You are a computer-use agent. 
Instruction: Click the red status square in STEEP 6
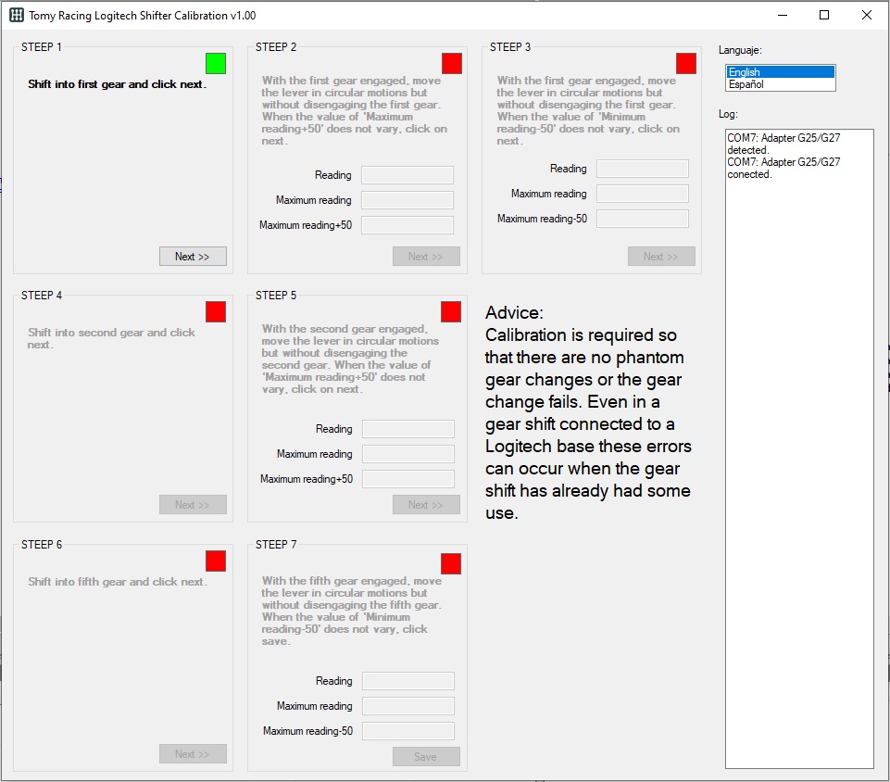coord(216,561)
